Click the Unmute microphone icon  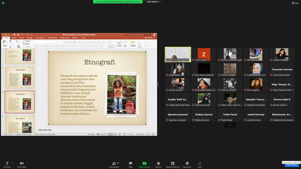click(7, 163)
